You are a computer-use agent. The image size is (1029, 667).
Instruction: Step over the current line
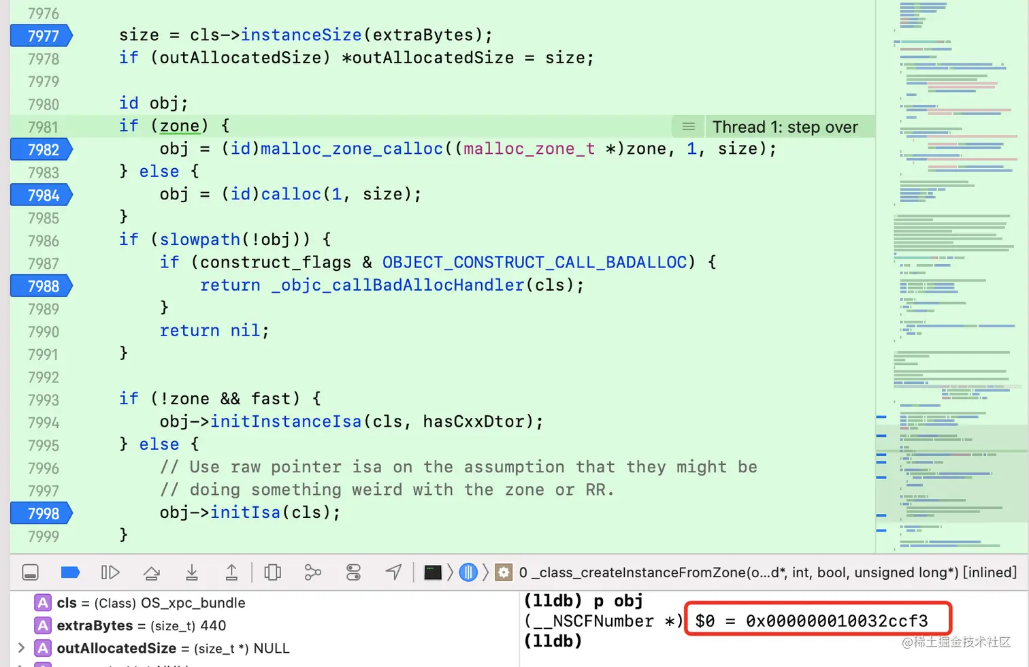151,572
